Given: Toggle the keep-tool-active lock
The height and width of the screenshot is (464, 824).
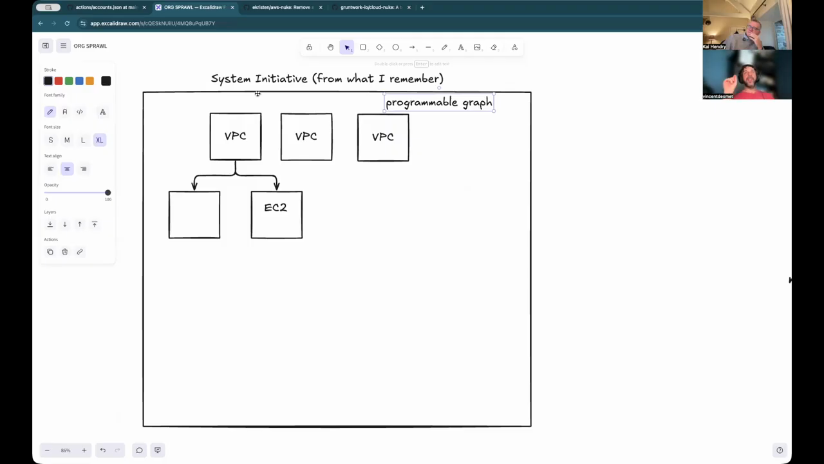Looking at the screenshot, I should point(309,47).
